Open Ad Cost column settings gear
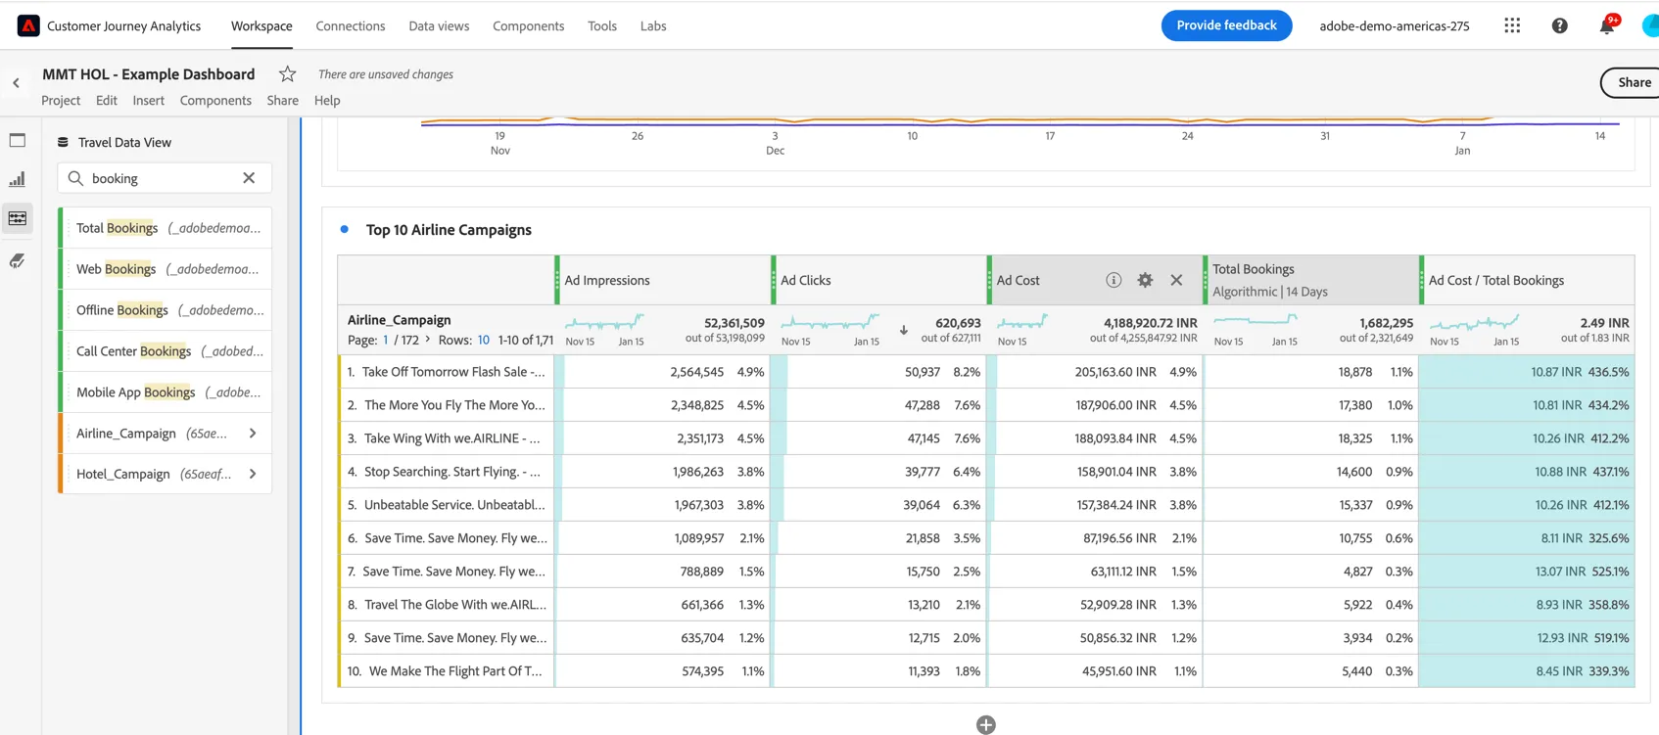Viewport: 1659px width, 735px height. [x=1145, y=280]
